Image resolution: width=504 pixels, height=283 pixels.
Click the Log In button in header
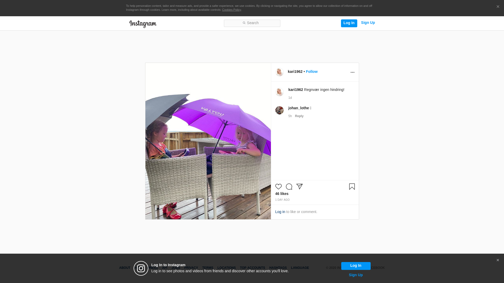point(349,23)
